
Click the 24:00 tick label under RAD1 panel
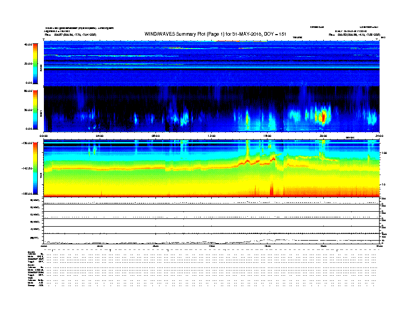(379, 136)
